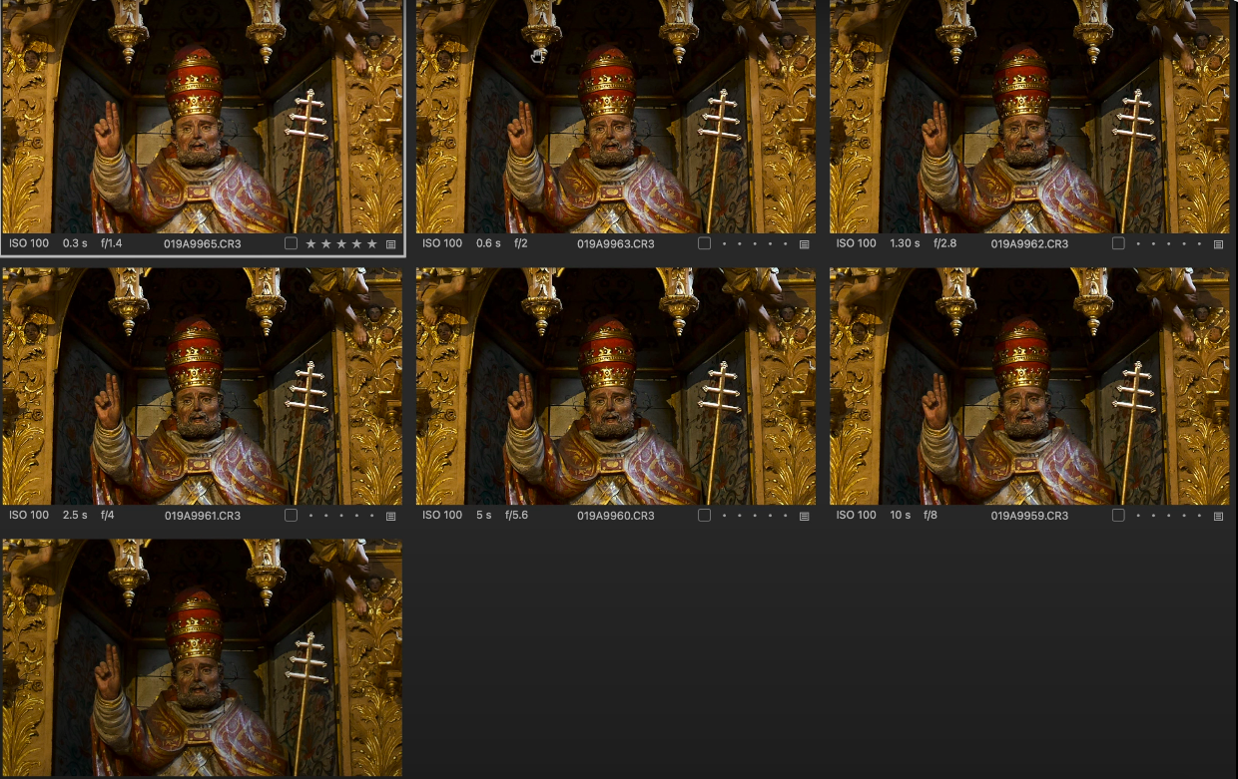Set 019A9965.CR3 rating to one star
The height and width of the screenshot is (779, 1238).
pos(310,243)
